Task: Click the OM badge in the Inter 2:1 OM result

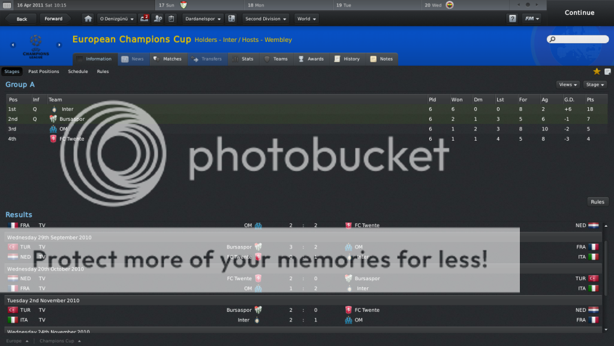Action: tap(348, 320)
